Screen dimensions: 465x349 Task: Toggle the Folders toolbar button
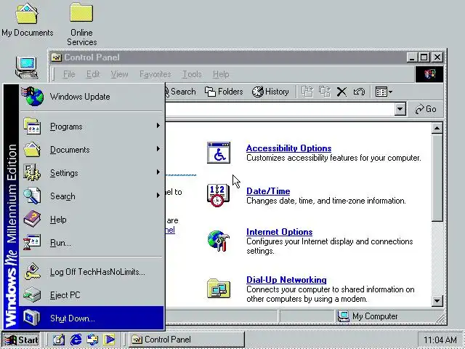click(x=224, y=92)
